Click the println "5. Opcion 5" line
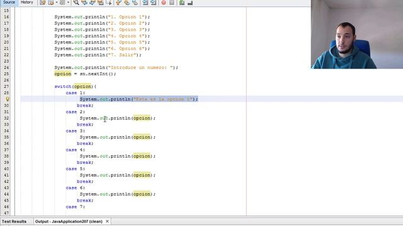The image size is (403, 226). (102, 42)
